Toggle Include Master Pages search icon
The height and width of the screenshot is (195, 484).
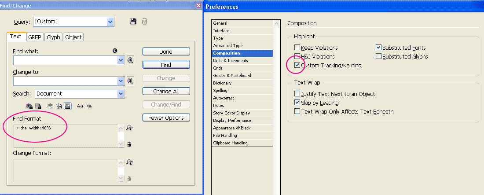59,106
